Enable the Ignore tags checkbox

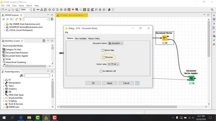point(103,50)
